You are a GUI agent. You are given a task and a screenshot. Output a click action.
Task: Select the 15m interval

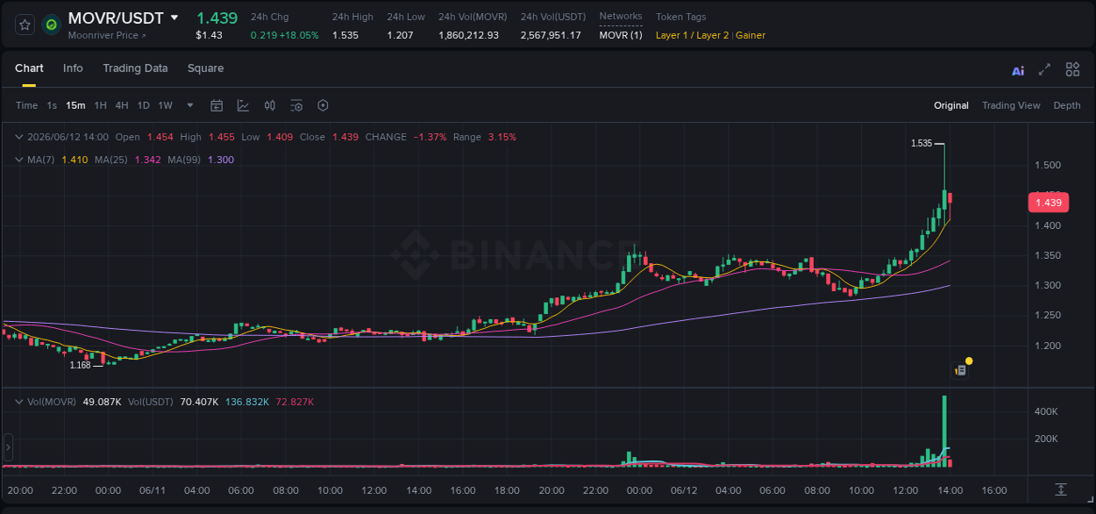pyautogui.click(x=75, y=105)
